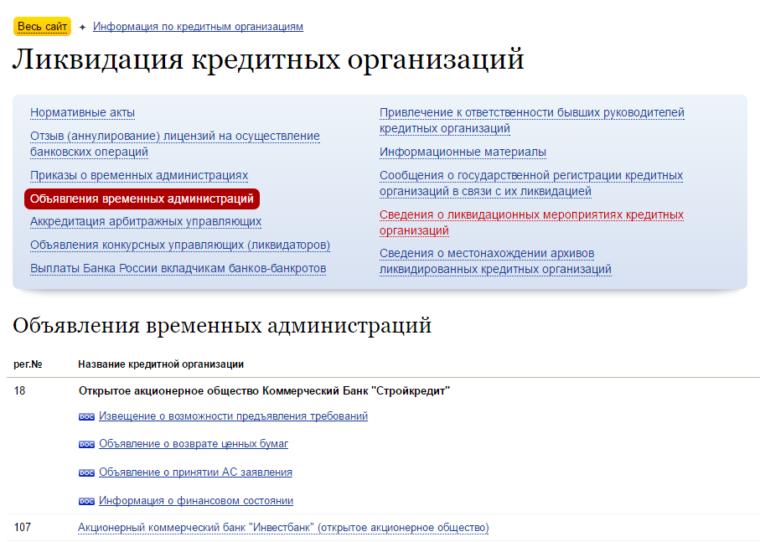Visit "Объявления конкурсных управляющих (ликвидаторов)"
Screen dimensions: 760x542
coord(179,244)
